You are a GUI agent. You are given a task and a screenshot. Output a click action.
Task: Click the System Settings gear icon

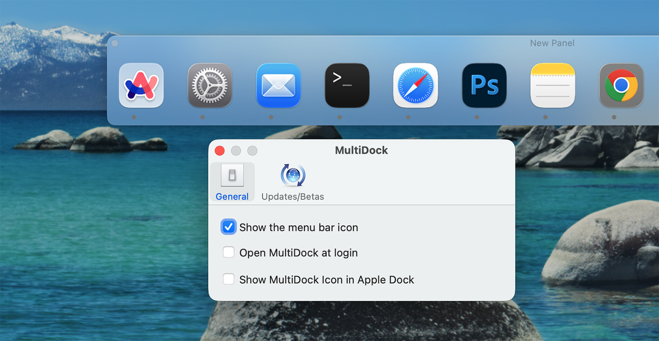click(x=210, y=85)
